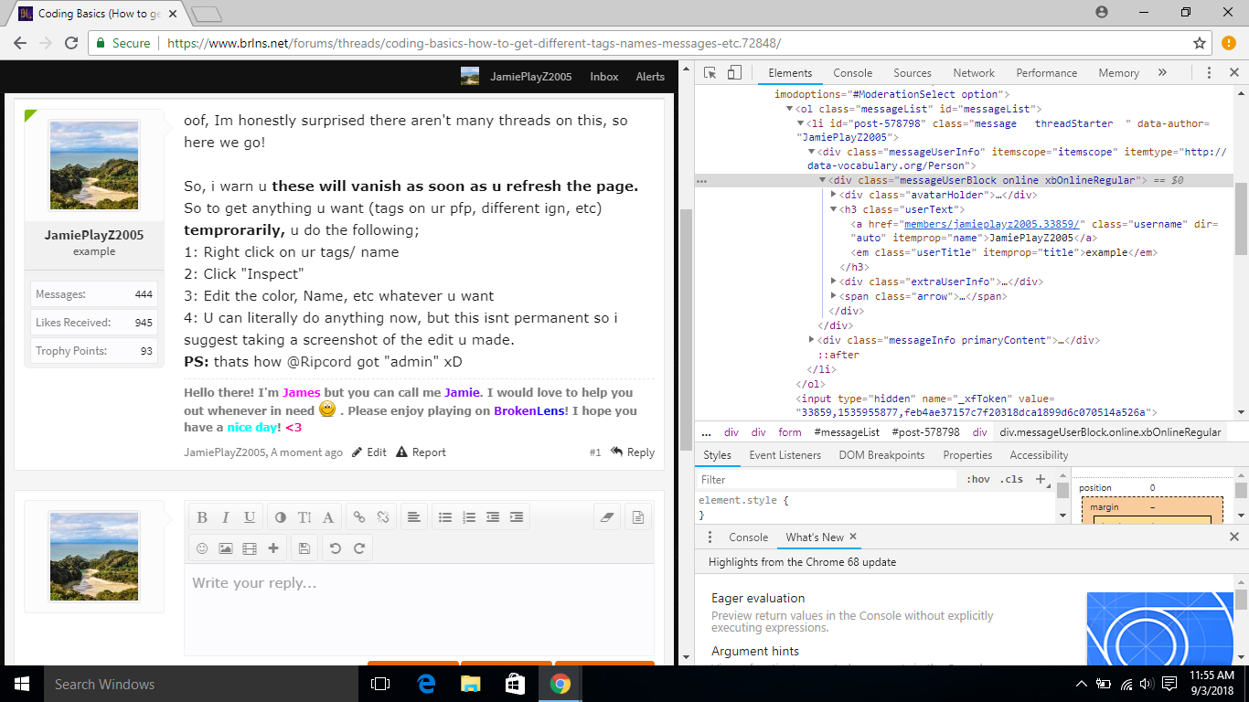Expand the span arrow node

point(833,296)
